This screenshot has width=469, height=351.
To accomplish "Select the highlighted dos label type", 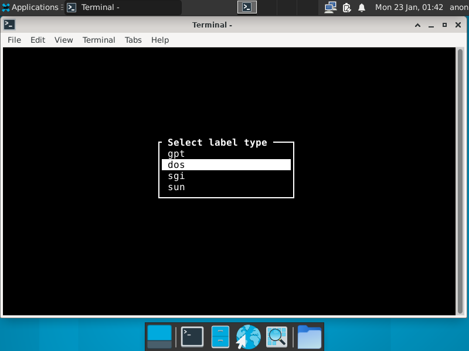I will (226, 165).
